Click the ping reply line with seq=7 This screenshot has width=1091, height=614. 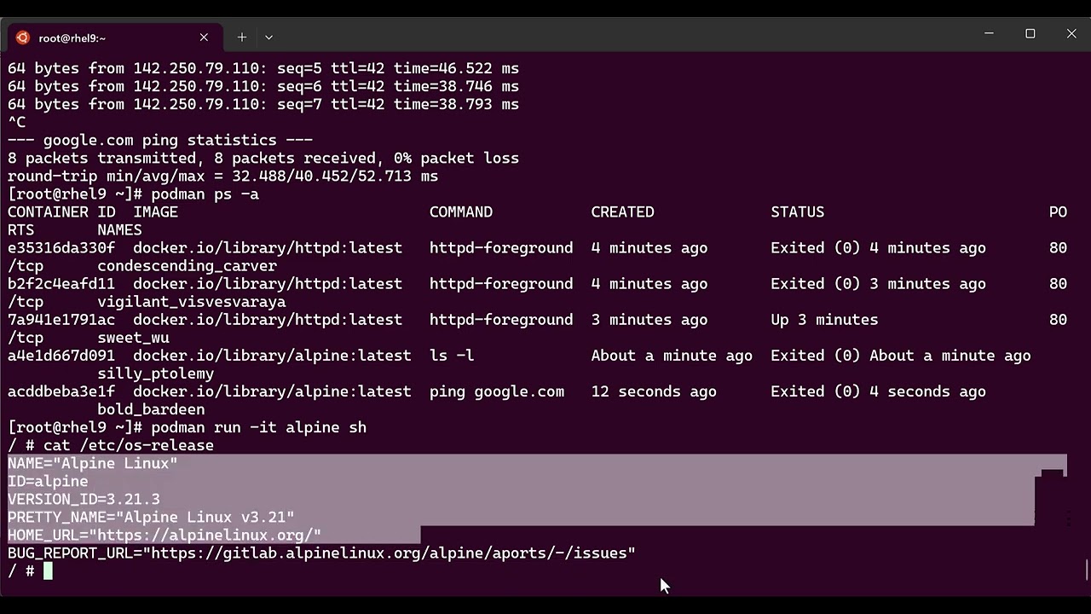coord(263,104)
